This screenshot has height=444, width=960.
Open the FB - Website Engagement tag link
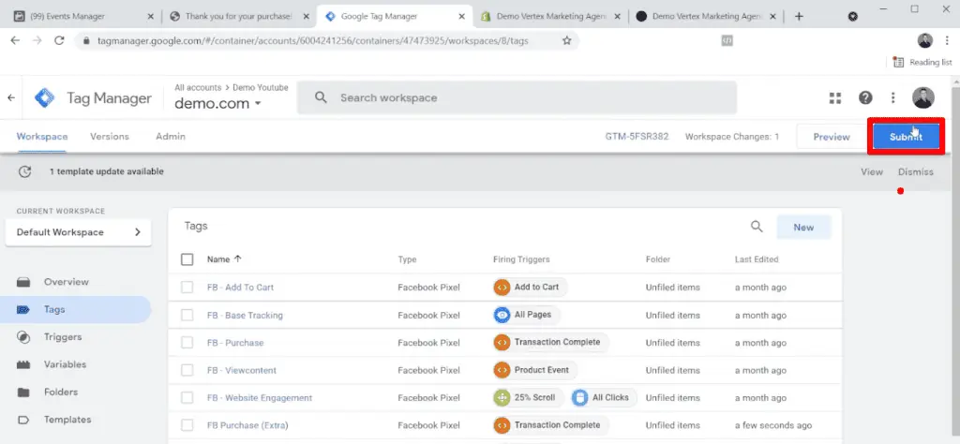pos(259,398)
